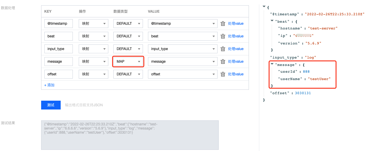This screenshot has height=151, width=367.
Task: Click the "testUser" userName value
Action: coord(319,79)
